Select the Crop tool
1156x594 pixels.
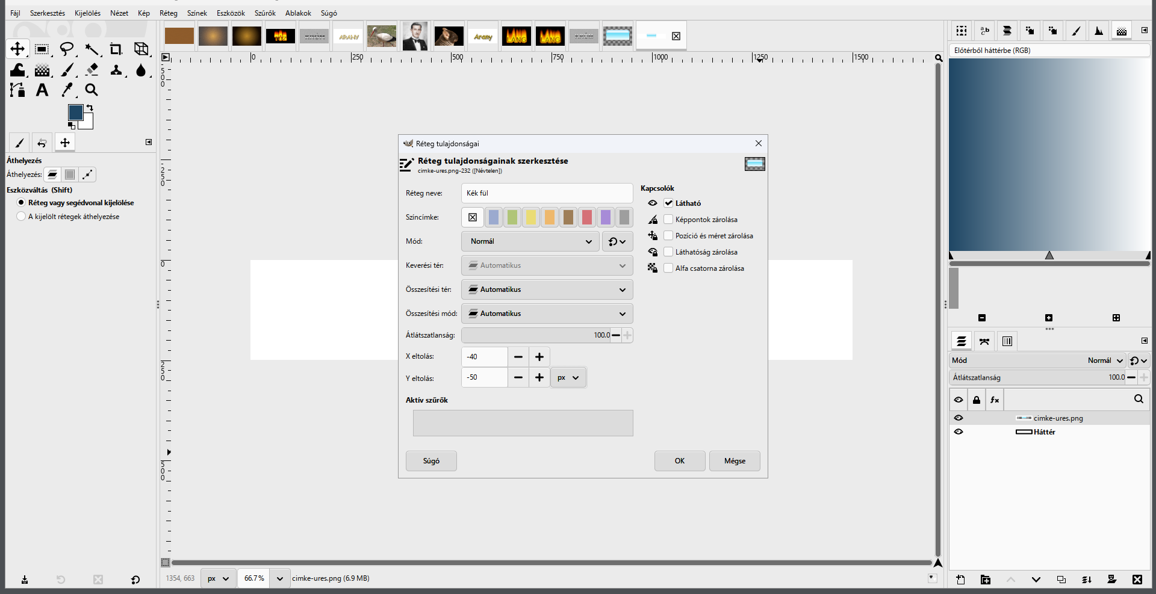[x=116, y=49]
